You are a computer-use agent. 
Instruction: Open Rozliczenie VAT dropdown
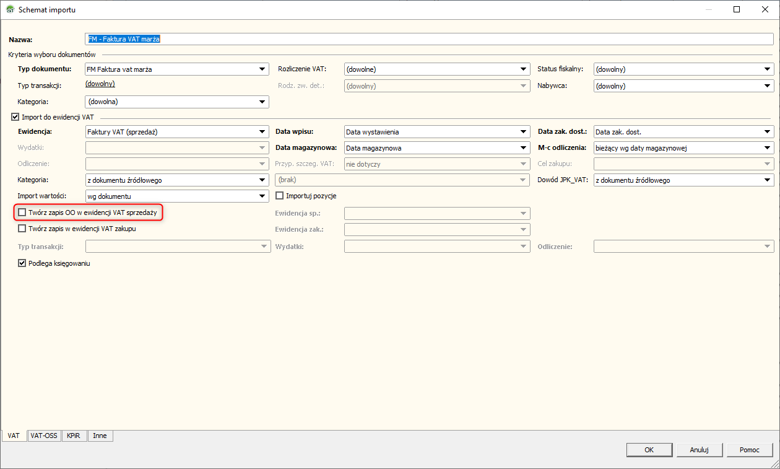coord(436,69)
